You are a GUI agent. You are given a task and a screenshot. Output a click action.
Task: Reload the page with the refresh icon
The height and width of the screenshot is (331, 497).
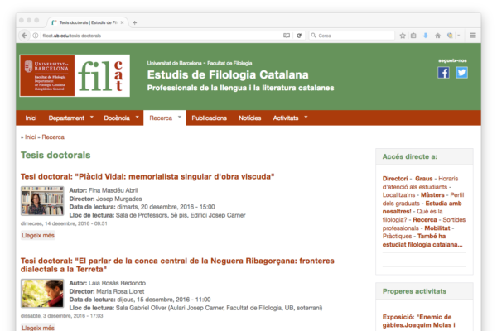click(x=298, y=36)
